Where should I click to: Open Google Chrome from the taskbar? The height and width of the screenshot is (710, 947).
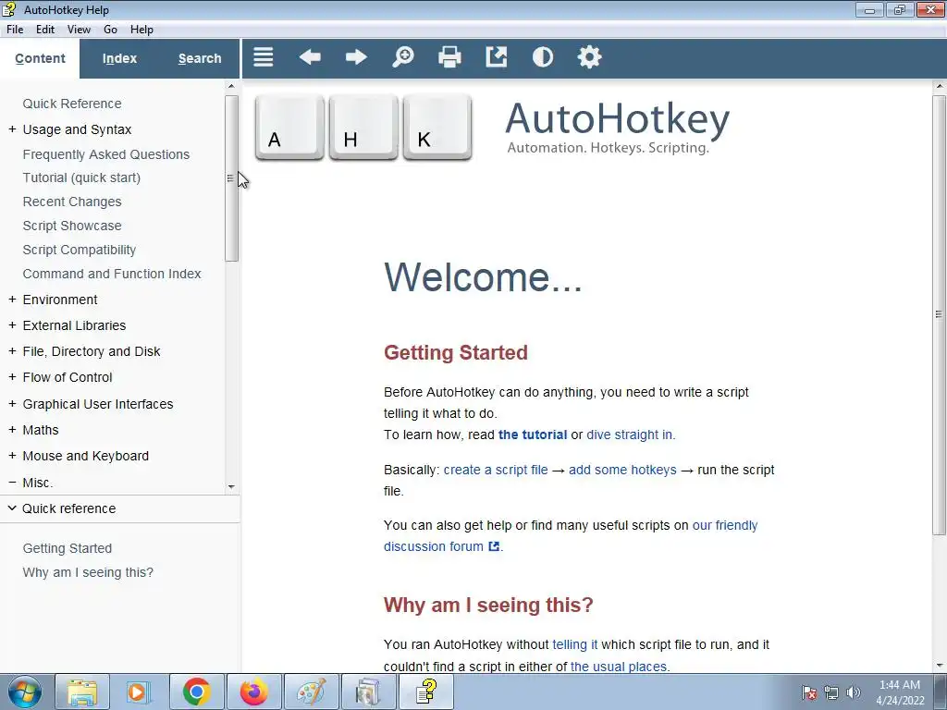point(196,692)
